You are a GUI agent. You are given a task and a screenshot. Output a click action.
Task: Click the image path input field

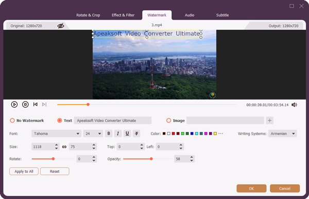pyautogui.click(x=225, y=121)
